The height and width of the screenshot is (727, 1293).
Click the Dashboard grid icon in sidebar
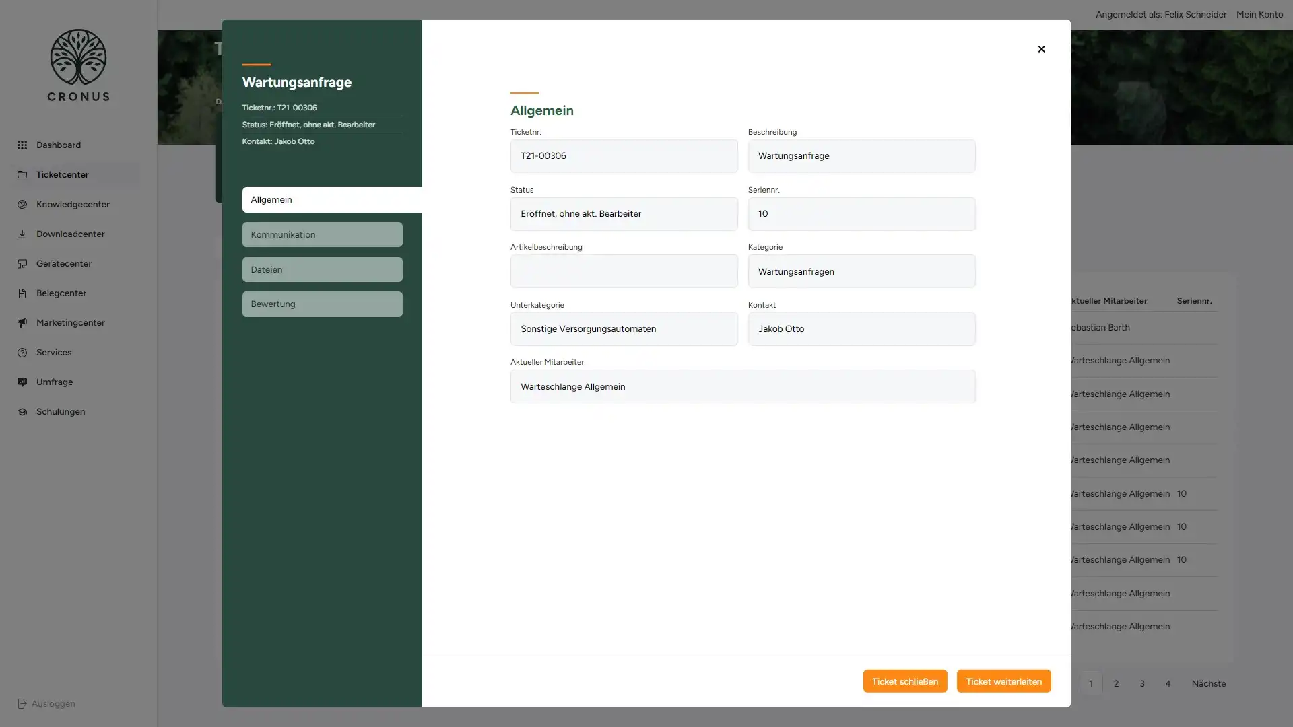[x=22, y=145]
